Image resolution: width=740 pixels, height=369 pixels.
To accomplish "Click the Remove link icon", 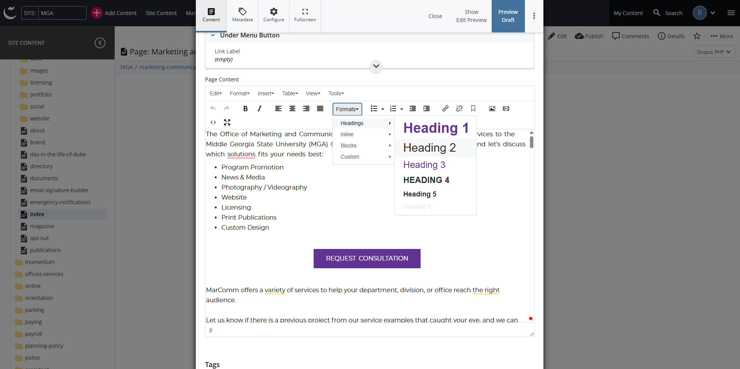I will [x=459, y=108].
